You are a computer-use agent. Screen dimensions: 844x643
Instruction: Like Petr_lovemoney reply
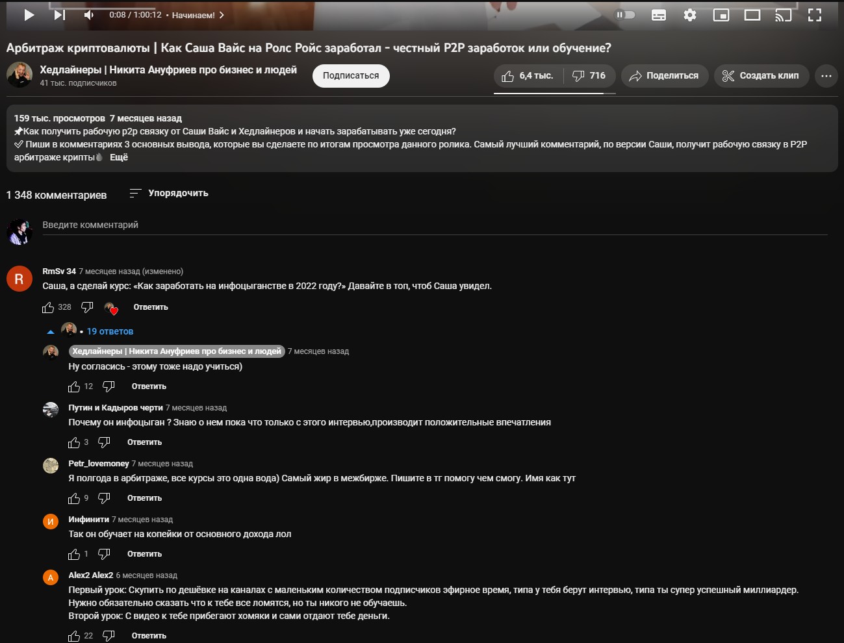click(74, 498)
